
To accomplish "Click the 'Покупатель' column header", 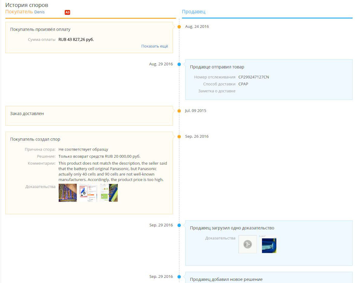I will click(19, 12).
